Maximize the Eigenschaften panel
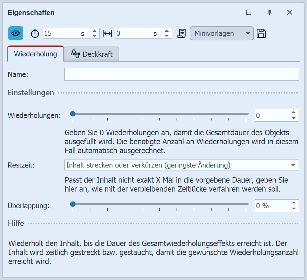Image resolution: width=307 pixels, height=280 pixels. click(249, 12)
